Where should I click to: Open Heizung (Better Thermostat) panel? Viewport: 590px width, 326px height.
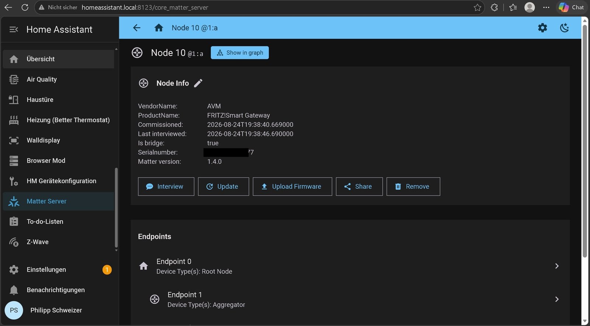[x=58, y=120]
